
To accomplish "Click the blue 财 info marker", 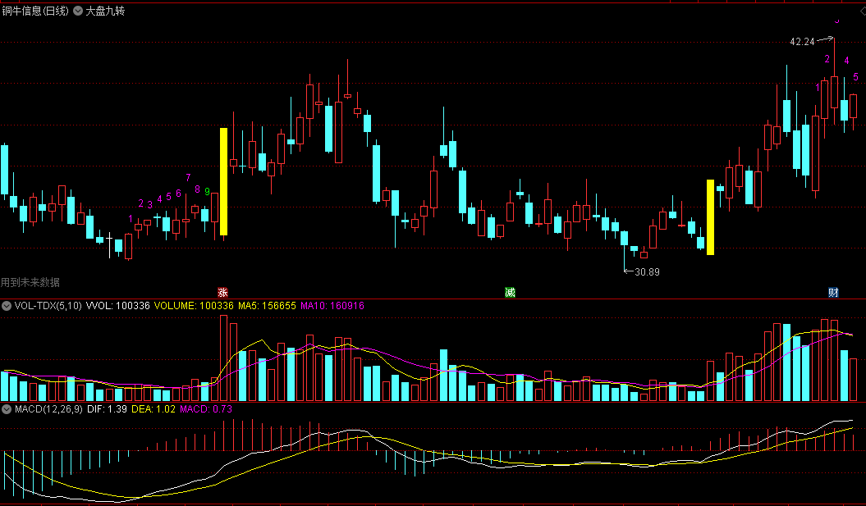I will click(833, 293).
